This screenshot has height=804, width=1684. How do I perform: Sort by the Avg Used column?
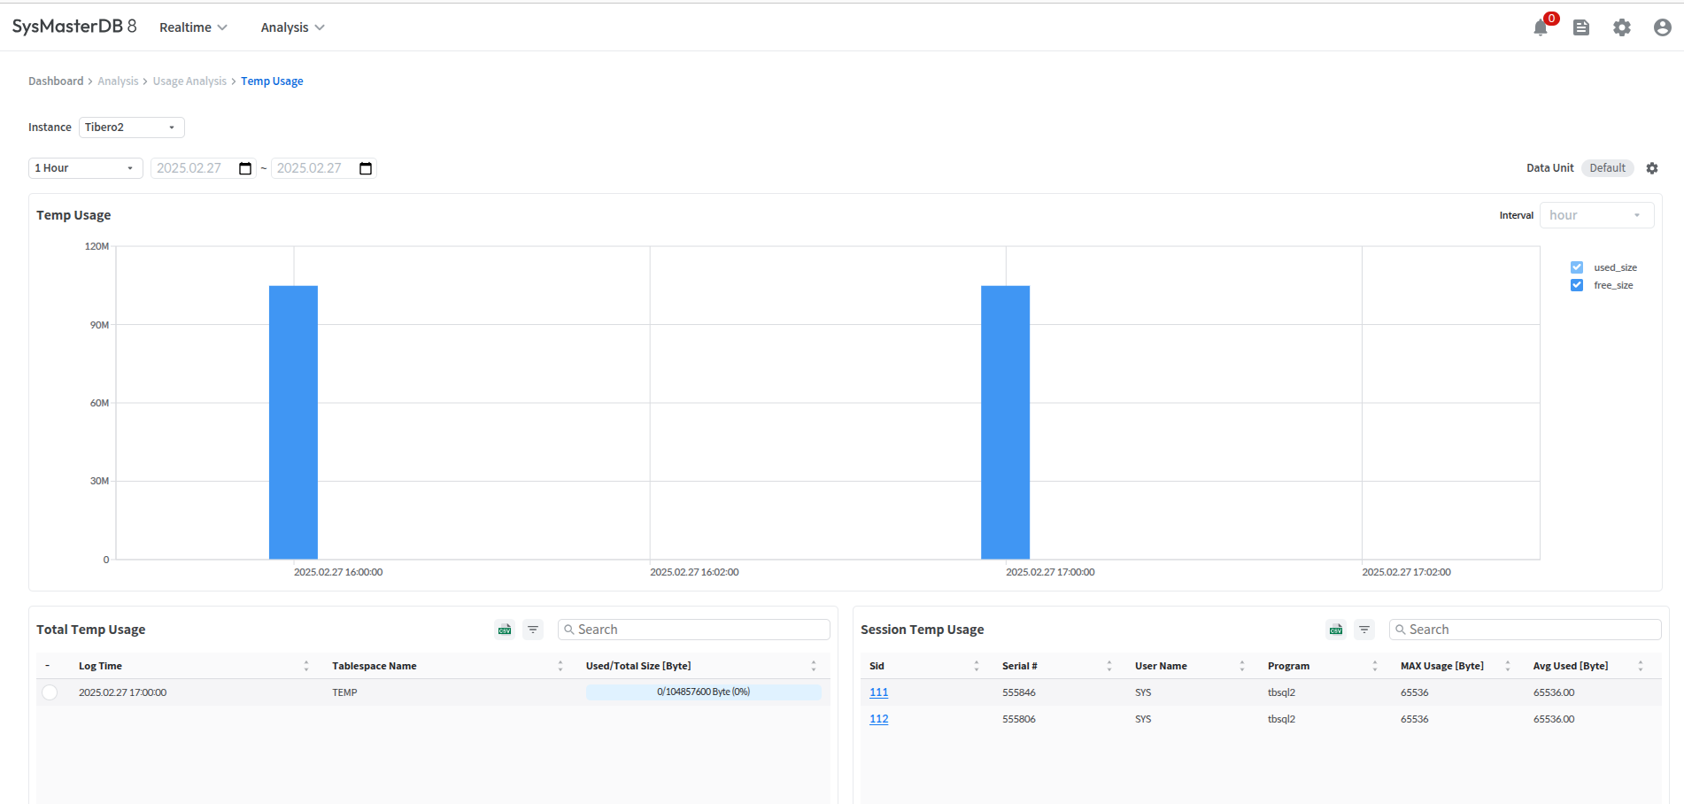(1641, 666)
